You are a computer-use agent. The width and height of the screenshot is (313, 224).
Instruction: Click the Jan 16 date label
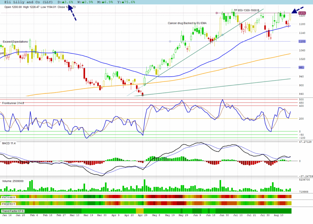tap(7, 215)
